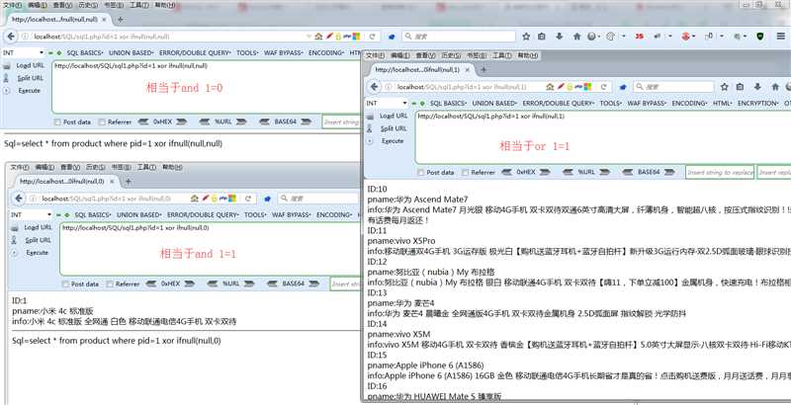Enable Post data in ifnull(null,null) window

[57, 121]
